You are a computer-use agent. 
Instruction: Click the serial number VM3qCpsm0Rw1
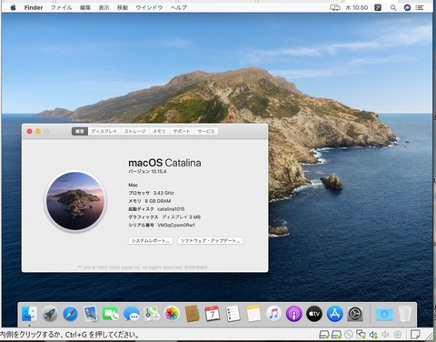pos(176,226)
